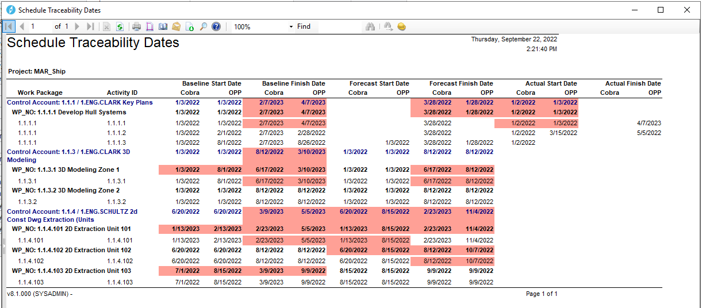Click the binoculars search icon

tap(370, 26)
